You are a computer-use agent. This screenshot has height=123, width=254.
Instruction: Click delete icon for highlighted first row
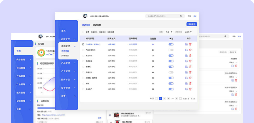tap(190, 44)
